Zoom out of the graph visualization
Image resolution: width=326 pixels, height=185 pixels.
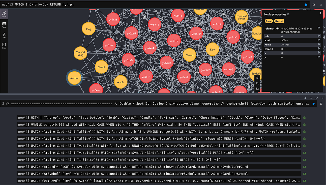coord(257,83)
